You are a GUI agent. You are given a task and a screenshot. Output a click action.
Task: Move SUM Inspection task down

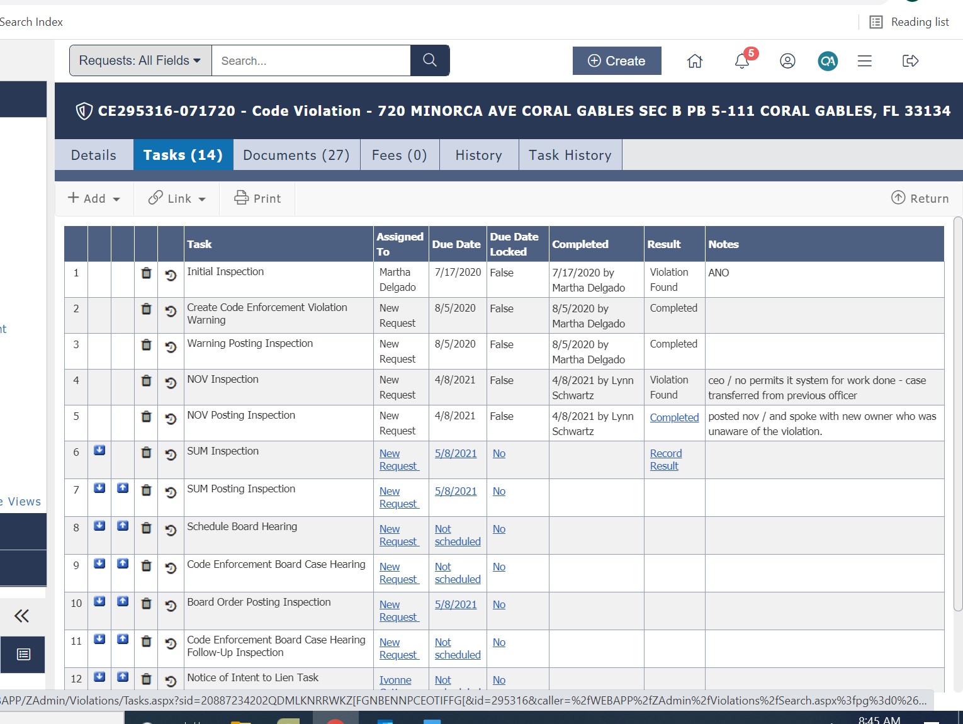pos(99,451)
